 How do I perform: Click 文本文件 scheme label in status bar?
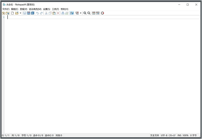pos(155,135)
